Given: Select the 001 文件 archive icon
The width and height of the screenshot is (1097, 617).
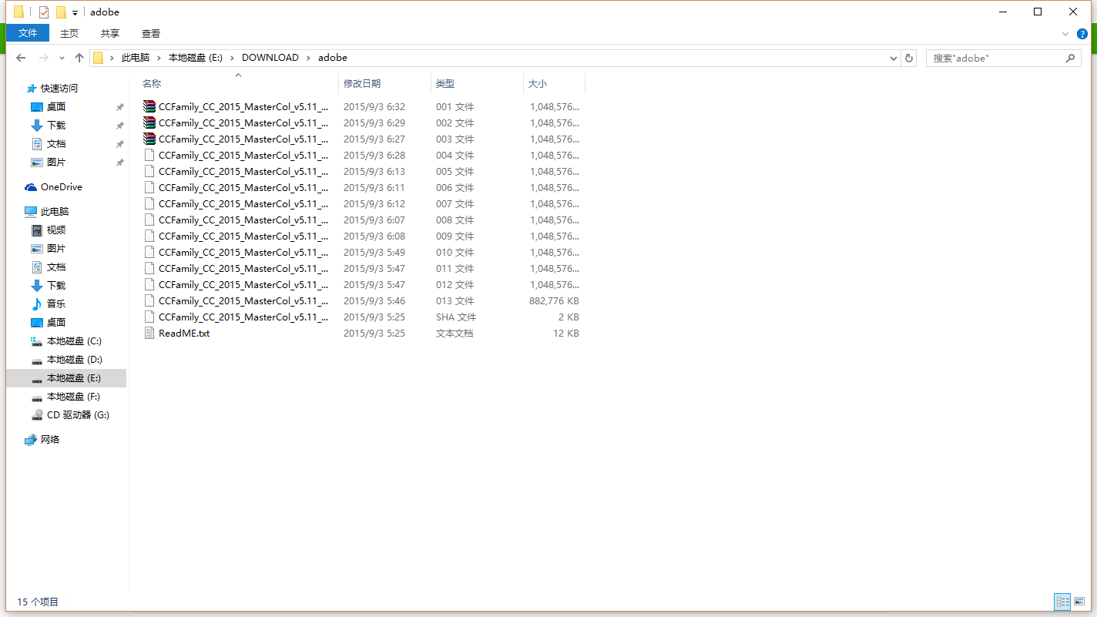Looking at the screenshot, I should click(x=149, y=107).
